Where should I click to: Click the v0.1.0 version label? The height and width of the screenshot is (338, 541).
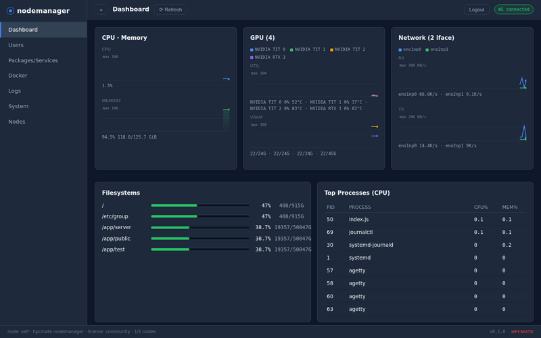click(497, 332)
